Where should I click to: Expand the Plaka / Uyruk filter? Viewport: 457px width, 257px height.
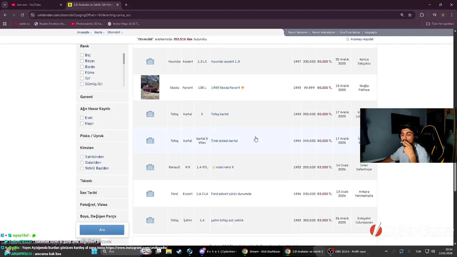point(102,136)
